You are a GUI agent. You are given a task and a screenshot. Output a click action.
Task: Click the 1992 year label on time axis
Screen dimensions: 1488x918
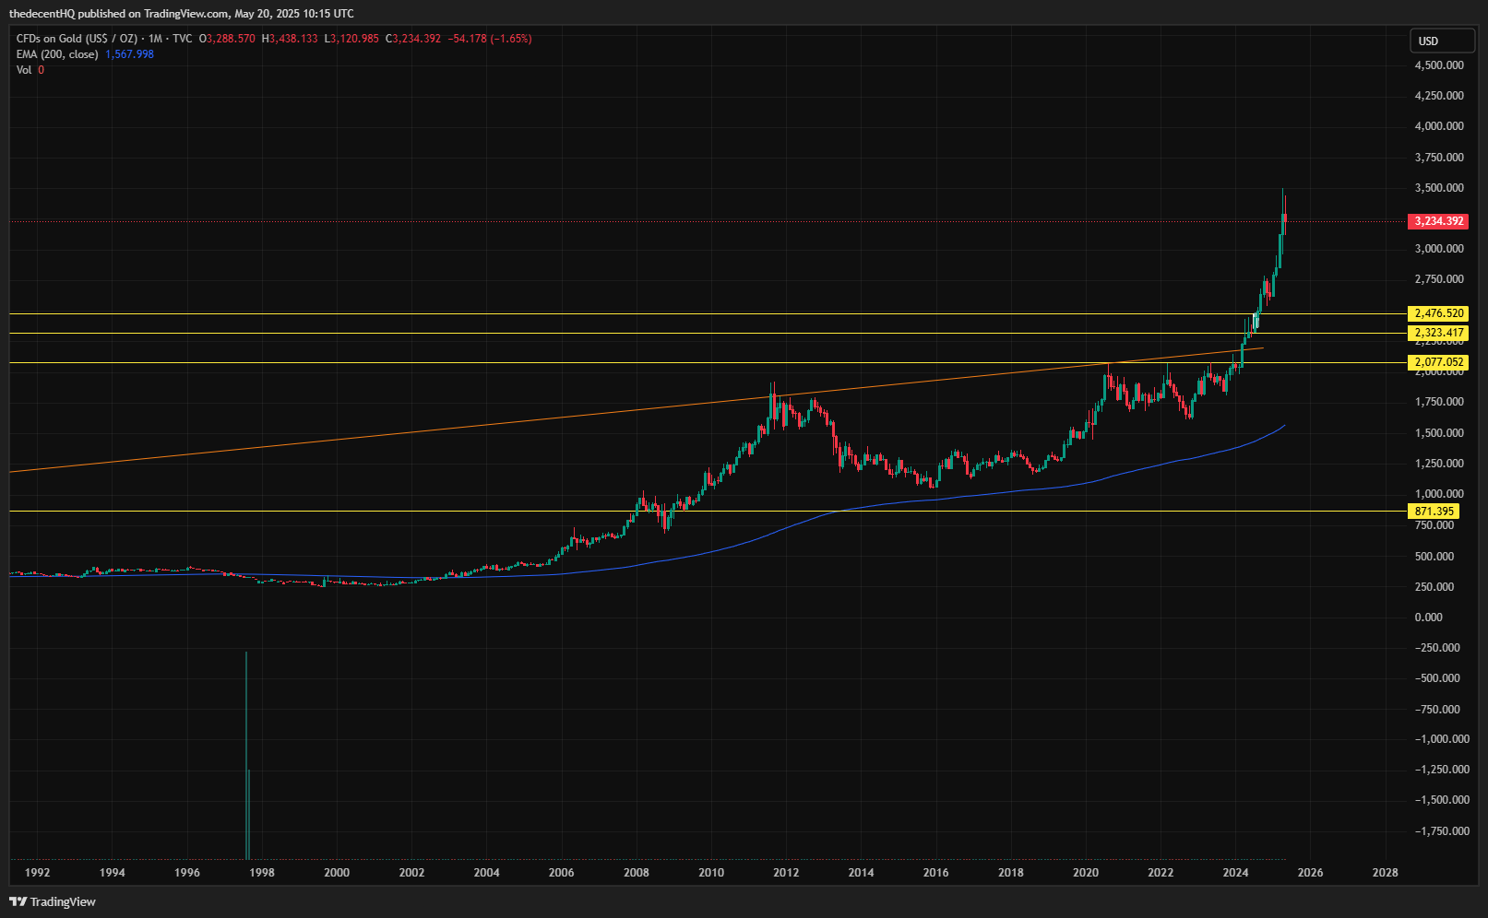point(38,873)
